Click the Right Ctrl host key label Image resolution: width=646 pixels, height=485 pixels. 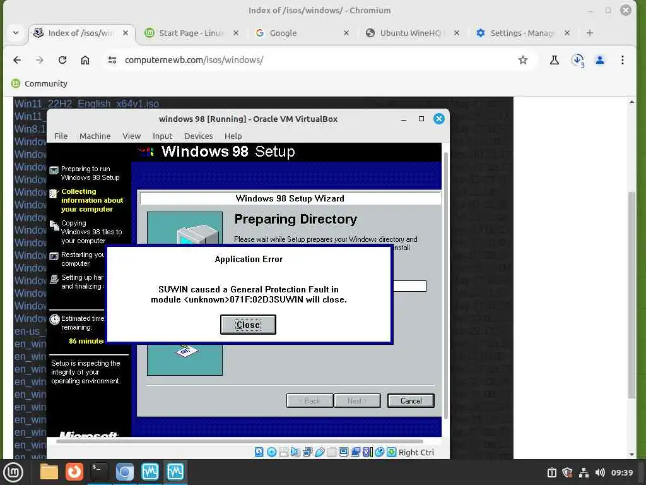click(x=416, y=452)
